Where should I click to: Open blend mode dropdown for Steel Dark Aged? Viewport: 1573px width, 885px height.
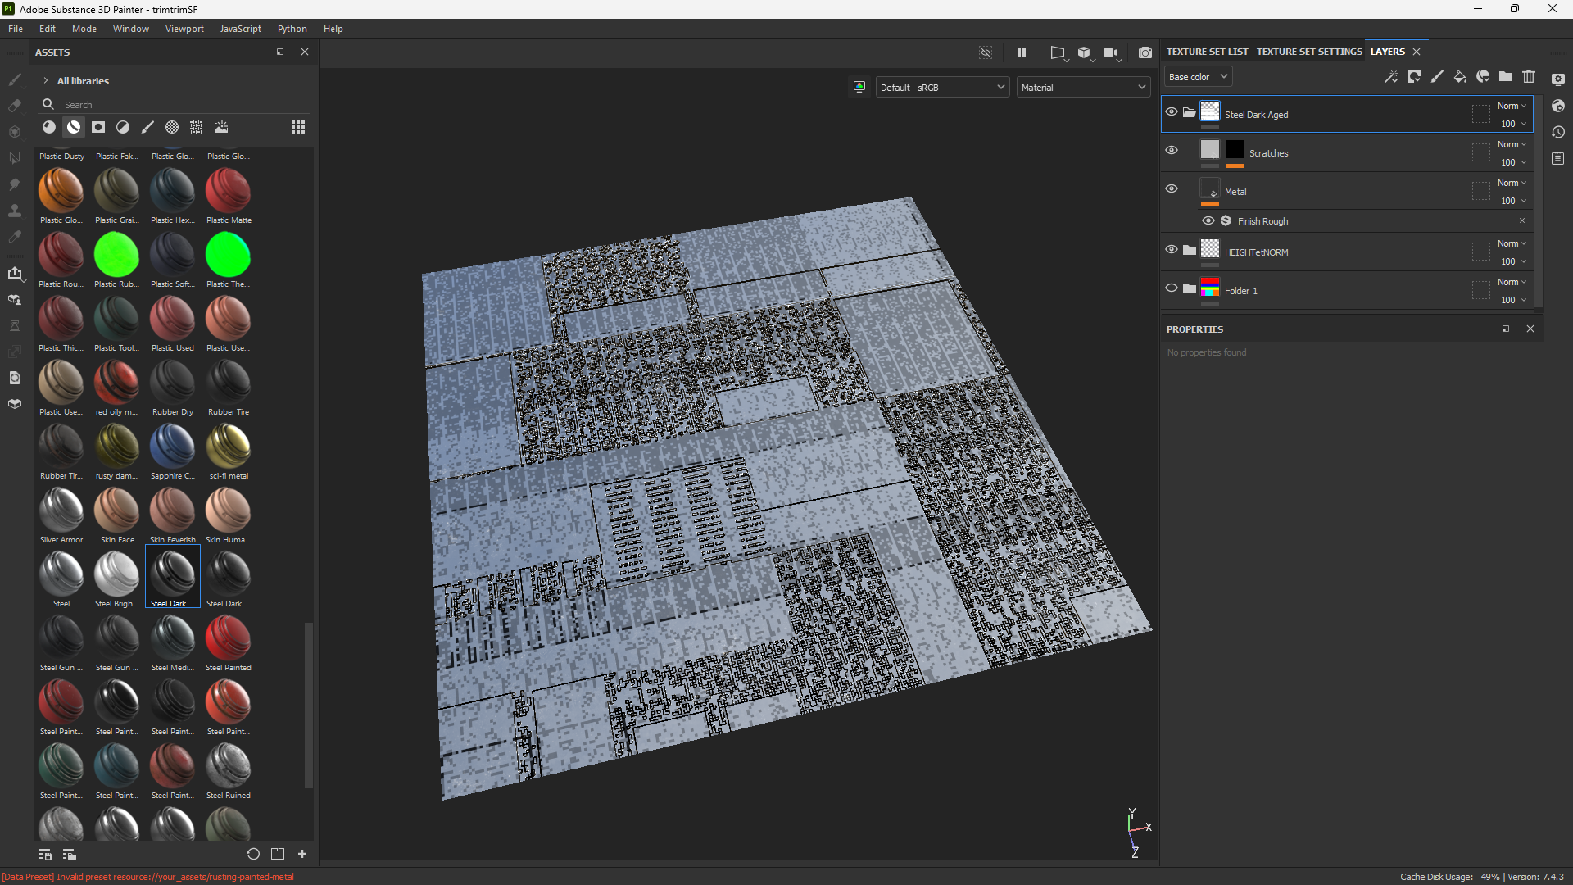coord(1512,106)
